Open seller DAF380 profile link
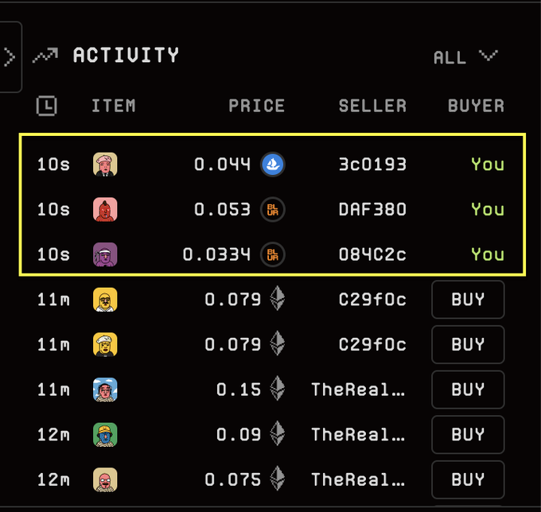The width and height of the screenshot is (541, 512). pyautogui.click(x=372, y=209)
